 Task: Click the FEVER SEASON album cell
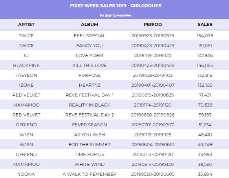(90, 125)
